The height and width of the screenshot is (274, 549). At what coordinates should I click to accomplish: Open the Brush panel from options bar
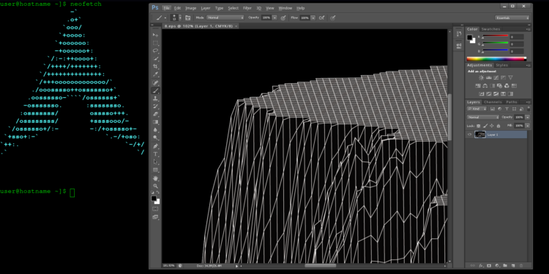click(x=187, y=18)
